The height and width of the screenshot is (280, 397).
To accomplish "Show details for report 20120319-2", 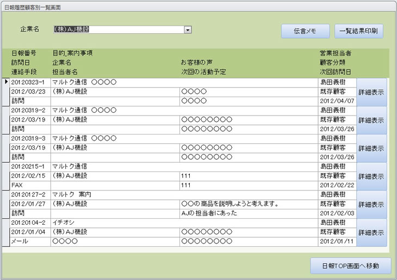I will [x=371, y=120].
